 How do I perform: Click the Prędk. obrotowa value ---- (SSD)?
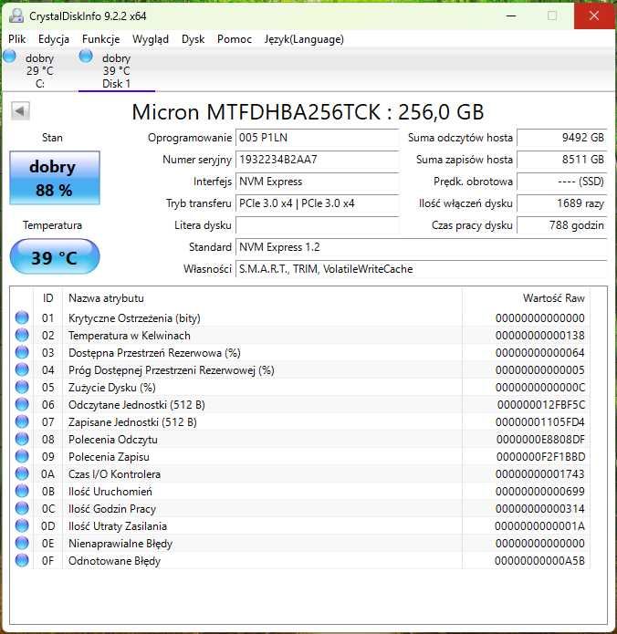[x=561, y=182]
